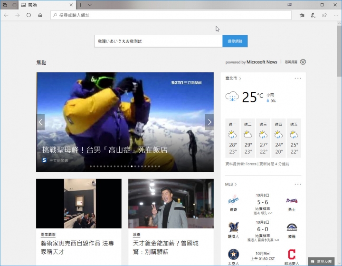342x266 pixels.
Task: Open the Banksy artwork news thumbnail
Action: (79, 204)
